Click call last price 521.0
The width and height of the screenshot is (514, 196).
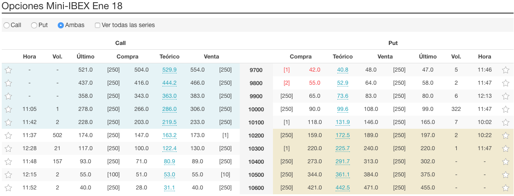coord(85,70)
